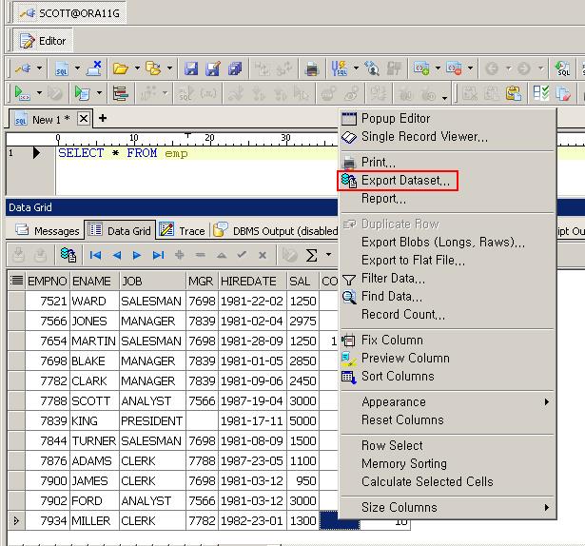Click the Print icon in main toolbar

coord(311,68)
